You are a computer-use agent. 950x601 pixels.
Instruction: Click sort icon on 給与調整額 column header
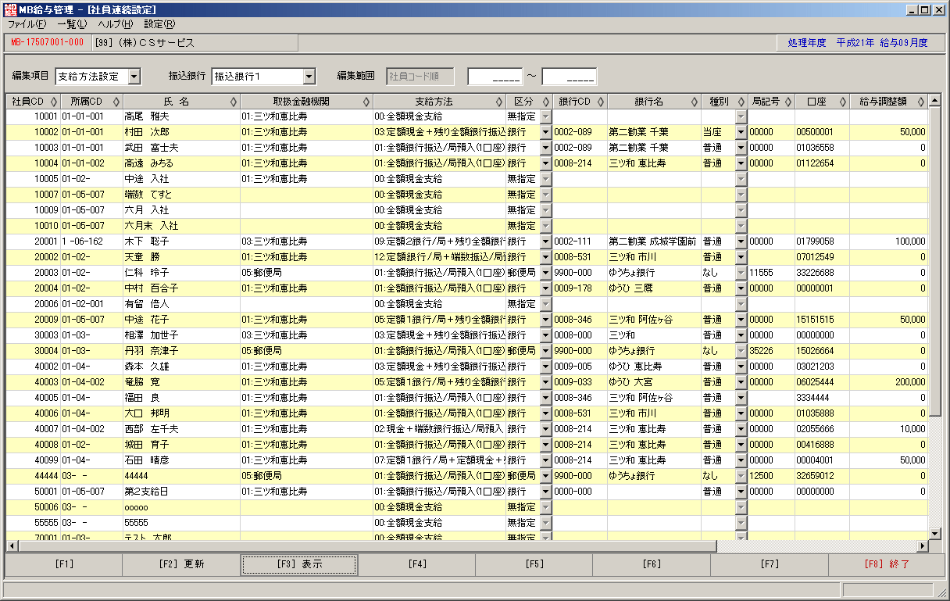pos(921,102)
